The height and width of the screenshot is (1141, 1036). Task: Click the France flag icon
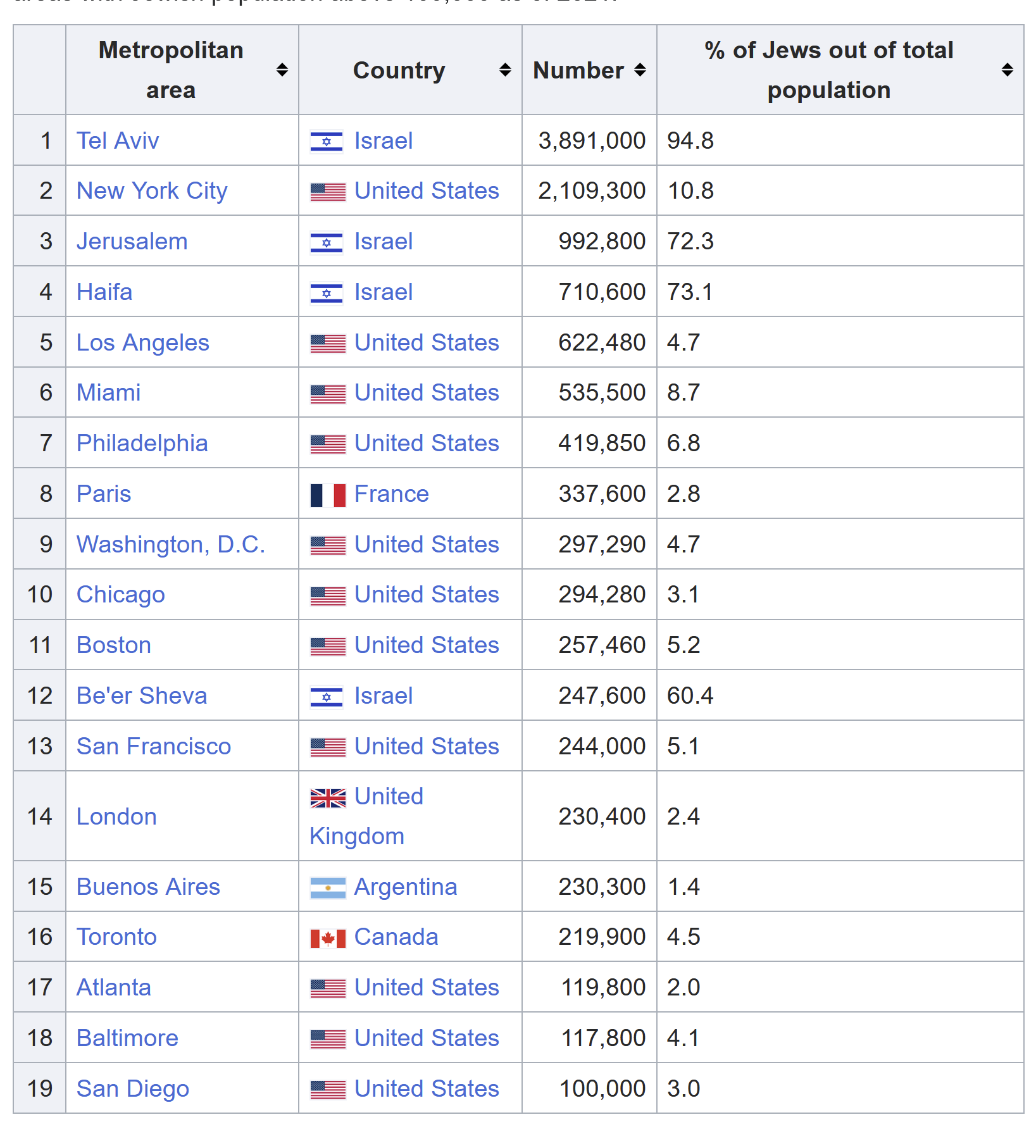coord(328,495)
